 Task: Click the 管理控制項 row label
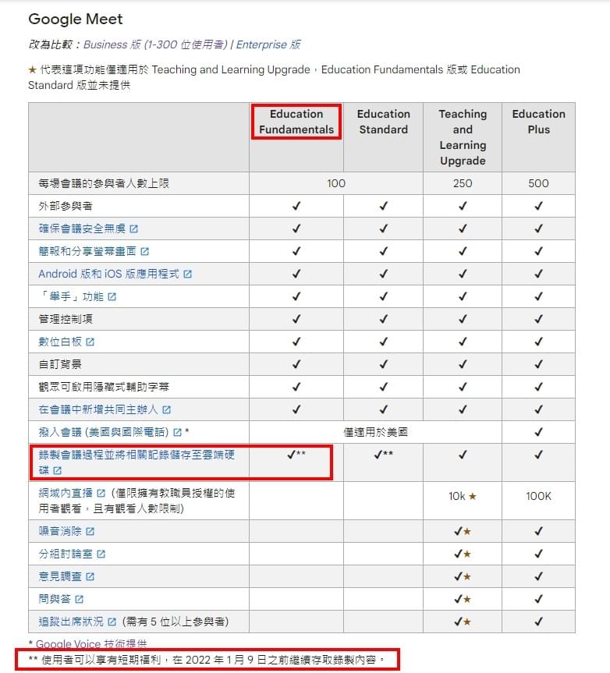[66, 319]
